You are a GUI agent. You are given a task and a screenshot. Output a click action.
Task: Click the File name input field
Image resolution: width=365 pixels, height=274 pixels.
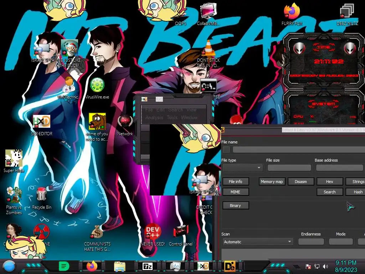pos(299,149)
